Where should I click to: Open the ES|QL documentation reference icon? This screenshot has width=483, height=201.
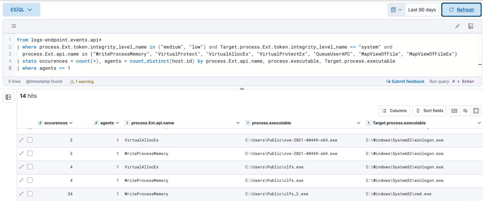471,26
